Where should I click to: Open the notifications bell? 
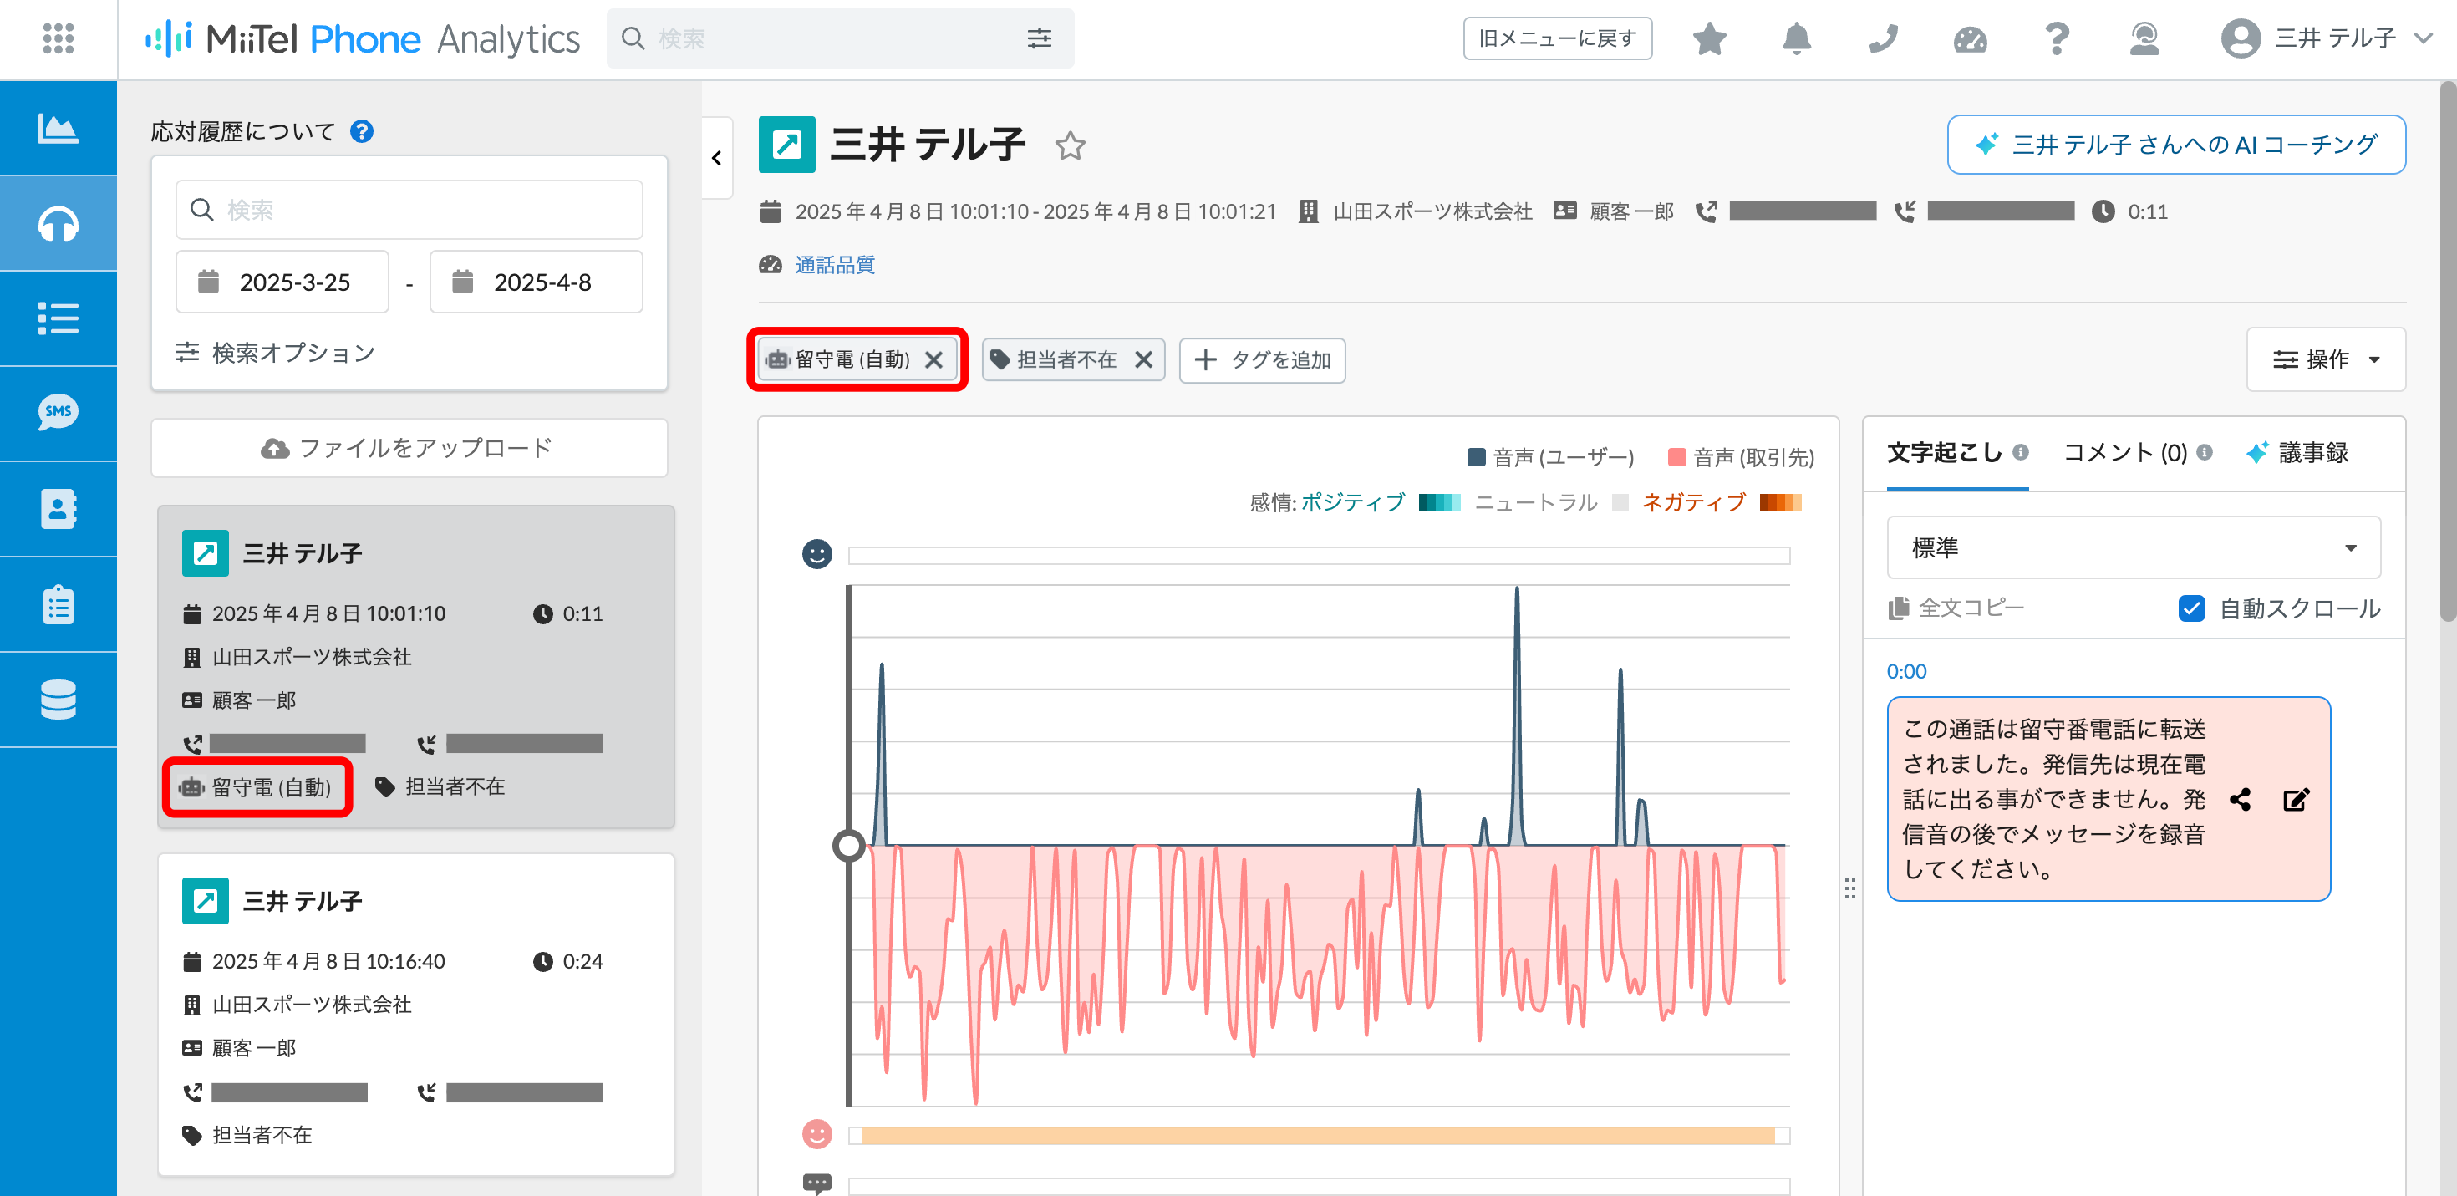coord(1796,39)
